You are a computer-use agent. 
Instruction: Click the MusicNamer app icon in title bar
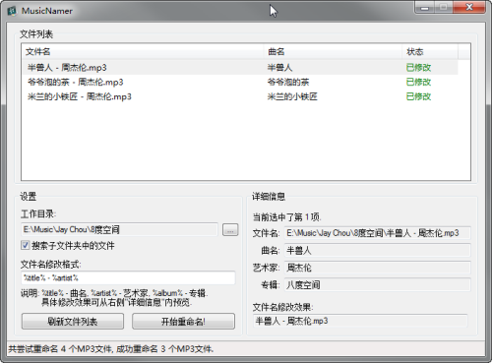(x=12, y=11)
